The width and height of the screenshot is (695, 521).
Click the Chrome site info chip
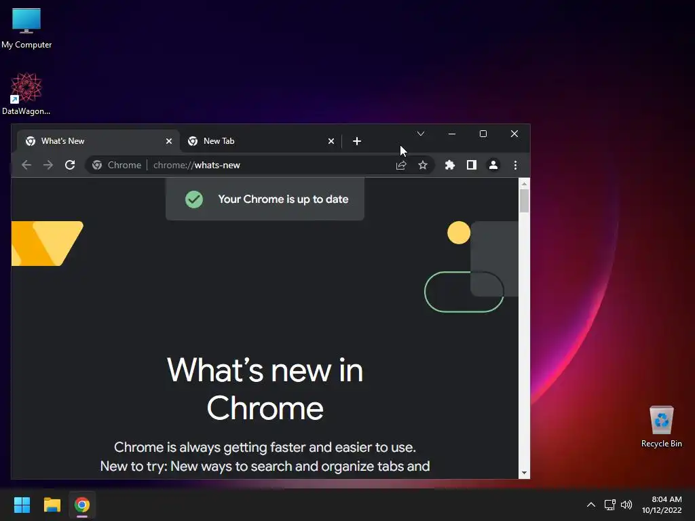(117, 166)
